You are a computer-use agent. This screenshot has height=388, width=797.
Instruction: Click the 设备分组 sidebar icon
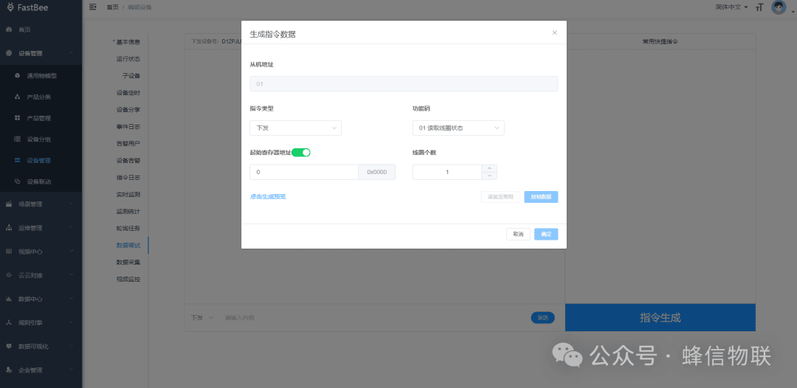click(x=17, y=139)
